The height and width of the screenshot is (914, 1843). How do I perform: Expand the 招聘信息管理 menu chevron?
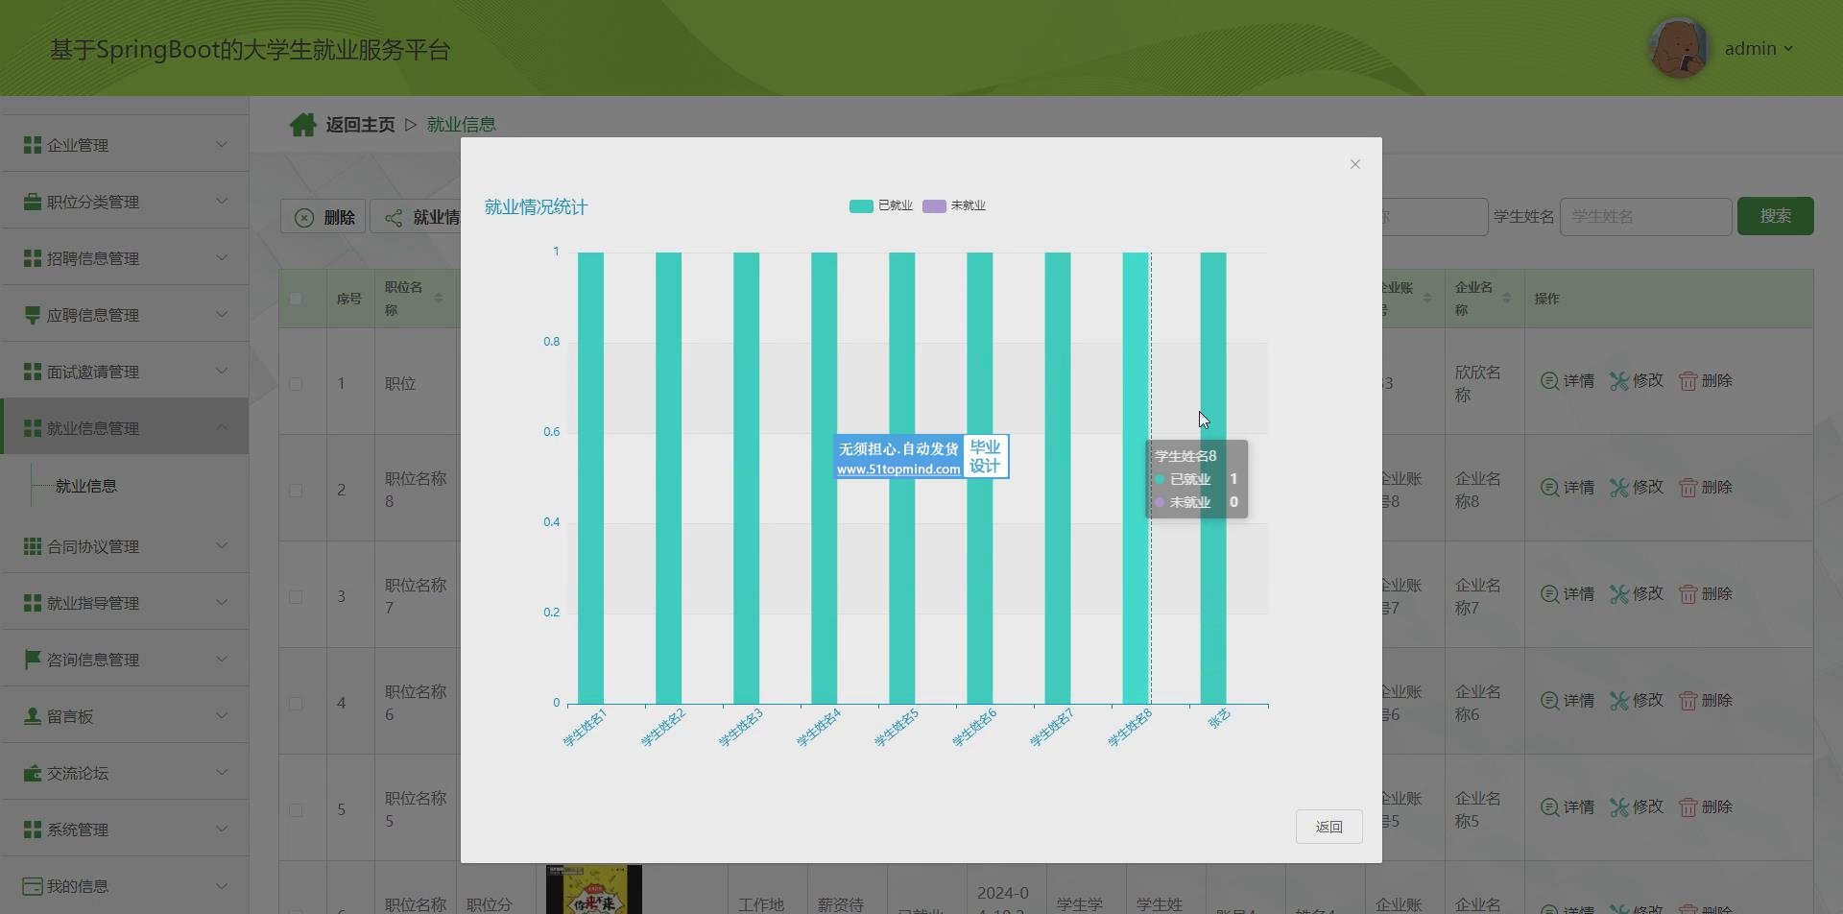[x=222, y=257]
